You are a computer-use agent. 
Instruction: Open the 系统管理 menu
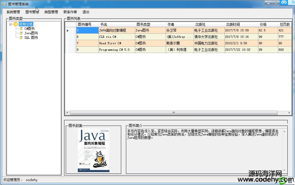[13, 12]
